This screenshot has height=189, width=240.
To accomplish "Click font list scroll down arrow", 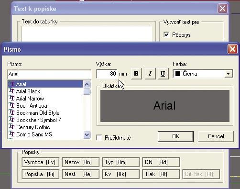I will [x=87, y=135].
